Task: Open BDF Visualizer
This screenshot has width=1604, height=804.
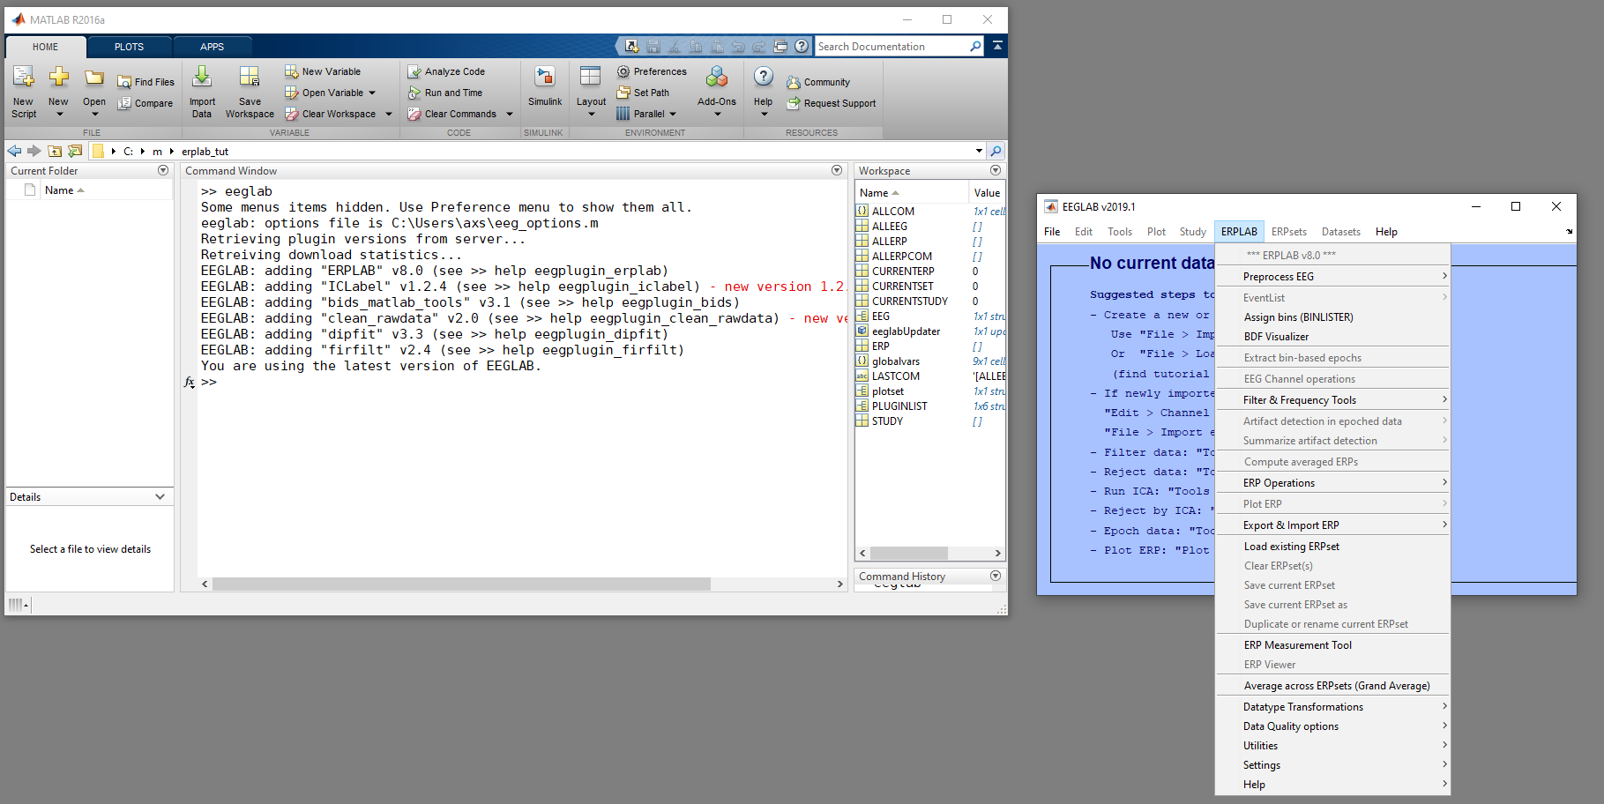Action: (1333, 337)
